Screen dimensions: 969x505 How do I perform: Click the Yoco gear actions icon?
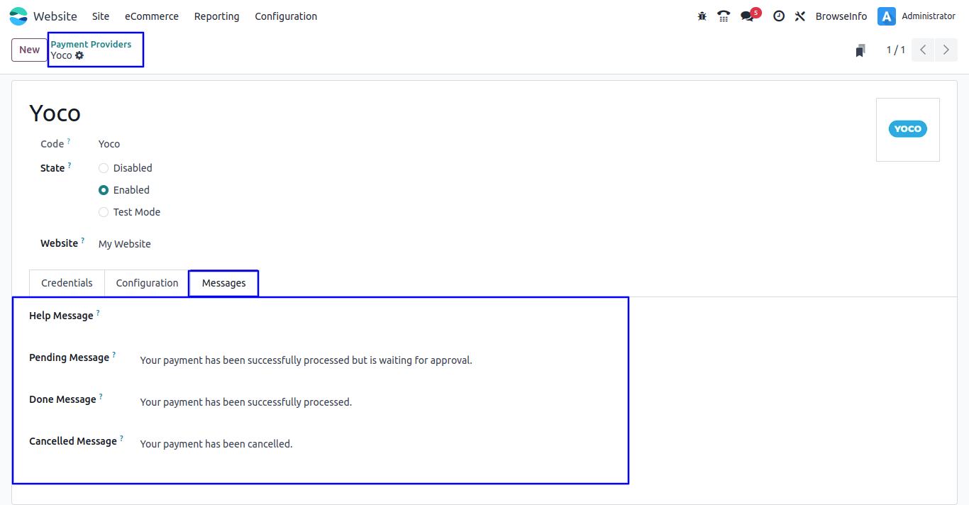(79, 55)
